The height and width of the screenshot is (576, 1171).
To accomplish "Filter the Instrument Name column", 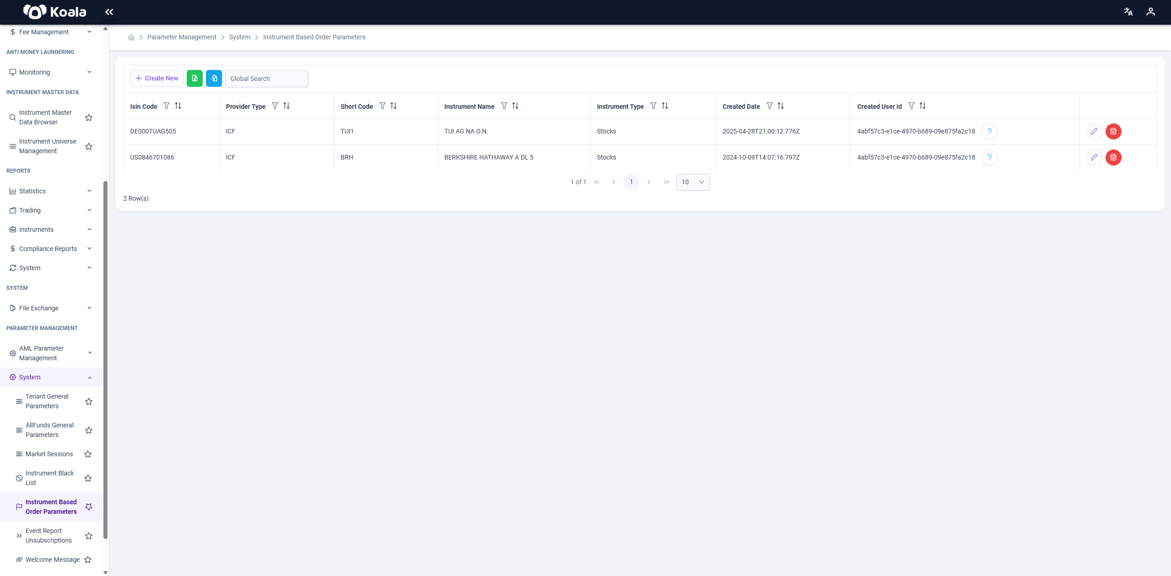I will click(504, 106).
